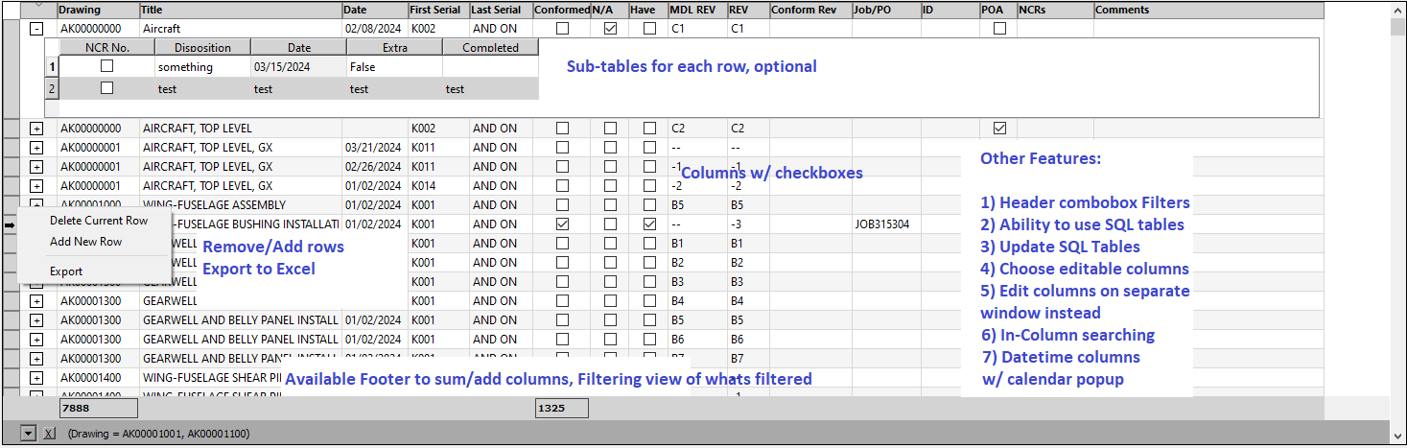Select Export in the context menu

pyautogui.click(x=66, y=271)
